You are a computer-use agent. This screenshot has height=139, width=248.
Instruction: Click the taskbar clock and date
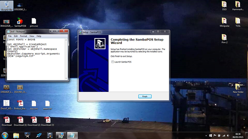[x=238, y=135]
